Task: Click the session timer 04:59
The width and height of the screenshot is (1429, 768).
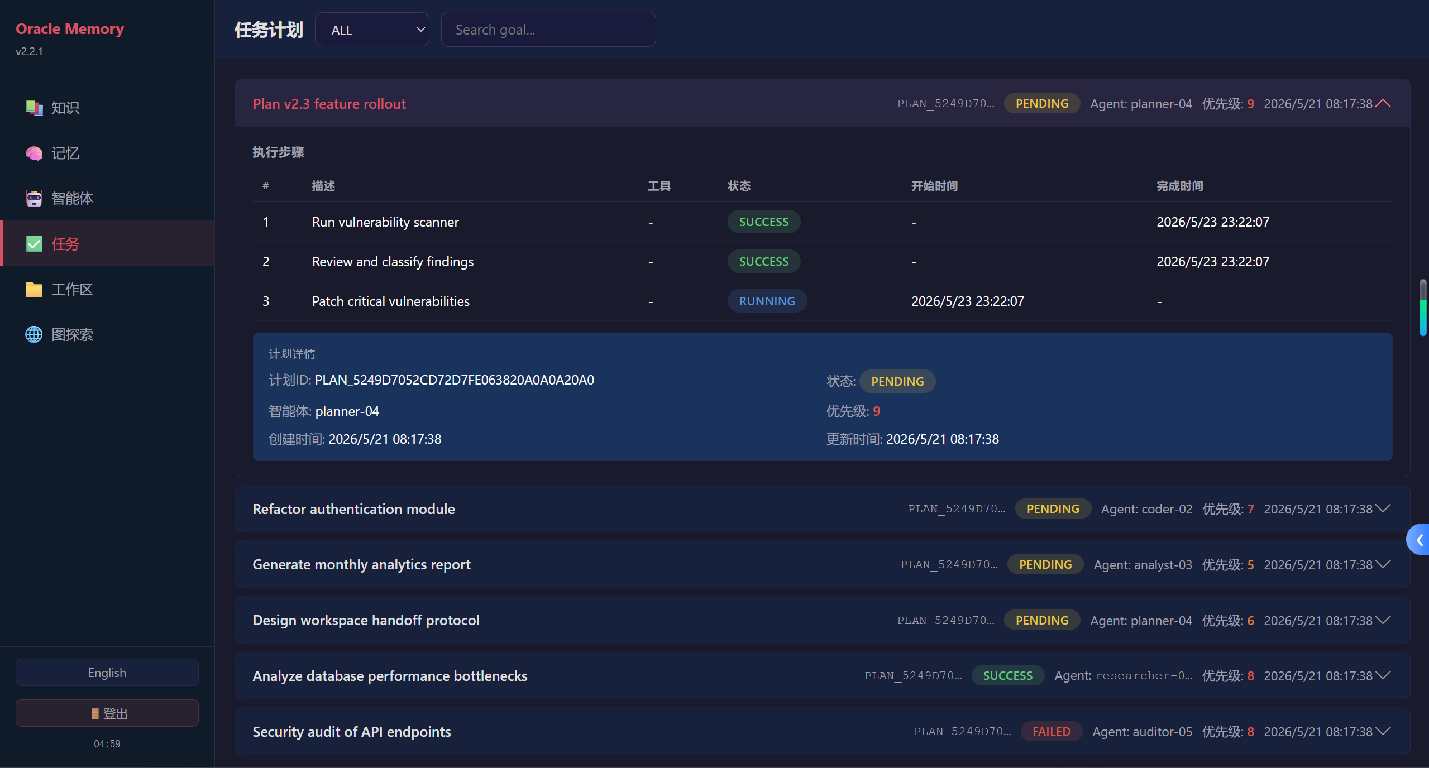Action: coord(107,744)
